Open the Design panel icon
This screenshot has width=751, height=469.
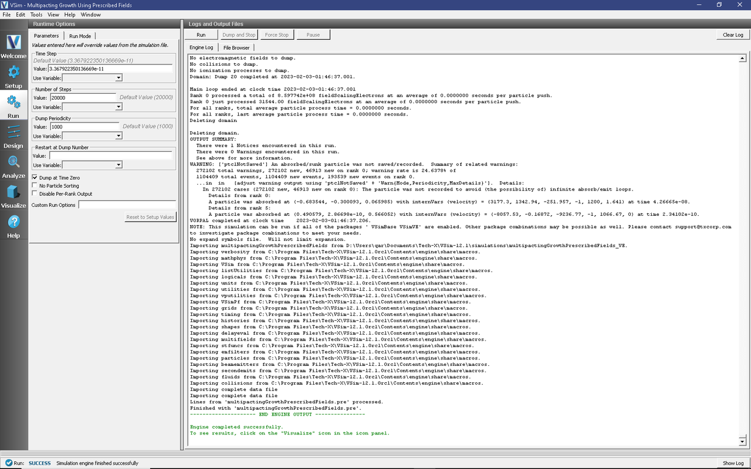click(13, 135)
